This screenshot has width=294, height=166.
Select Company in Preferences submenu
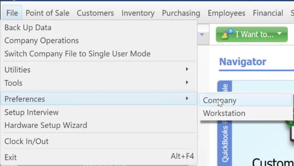245,100
